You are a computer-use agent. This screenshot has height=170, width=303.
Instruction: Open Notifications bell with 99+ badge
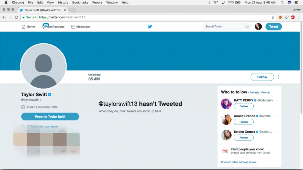tap(44, 27)
